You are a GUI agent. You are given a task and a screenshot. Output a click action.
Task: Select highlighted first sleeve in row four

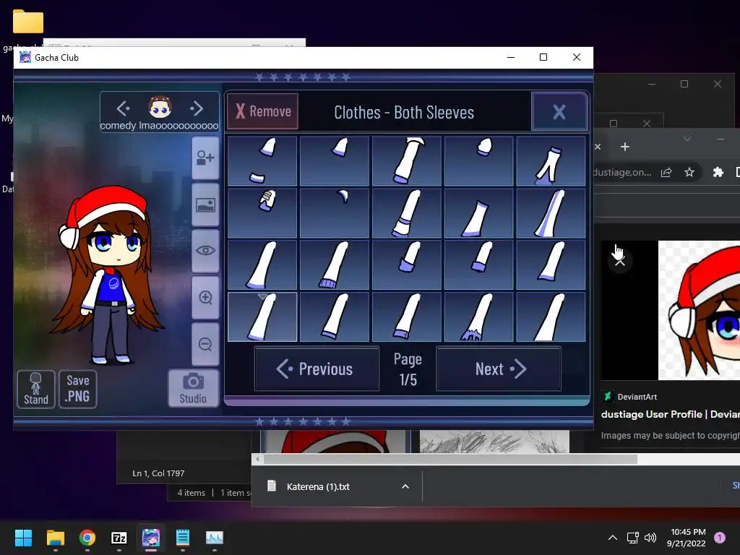(x=262, y=317)
